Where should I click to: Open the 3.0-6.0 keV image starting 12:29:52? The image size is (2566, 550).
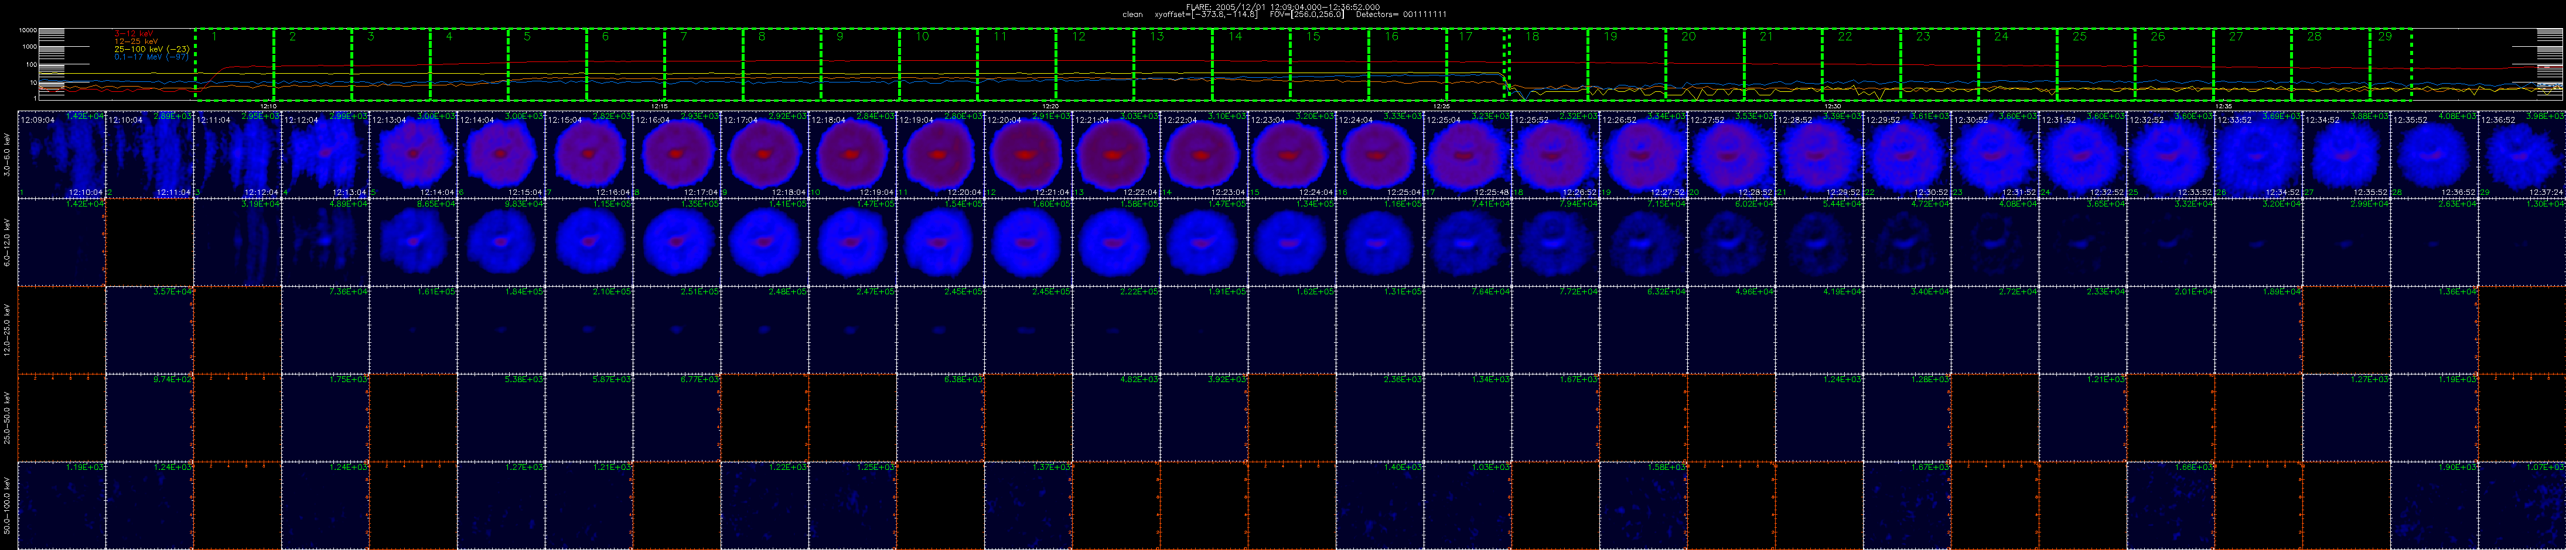tap(1908, 154)
